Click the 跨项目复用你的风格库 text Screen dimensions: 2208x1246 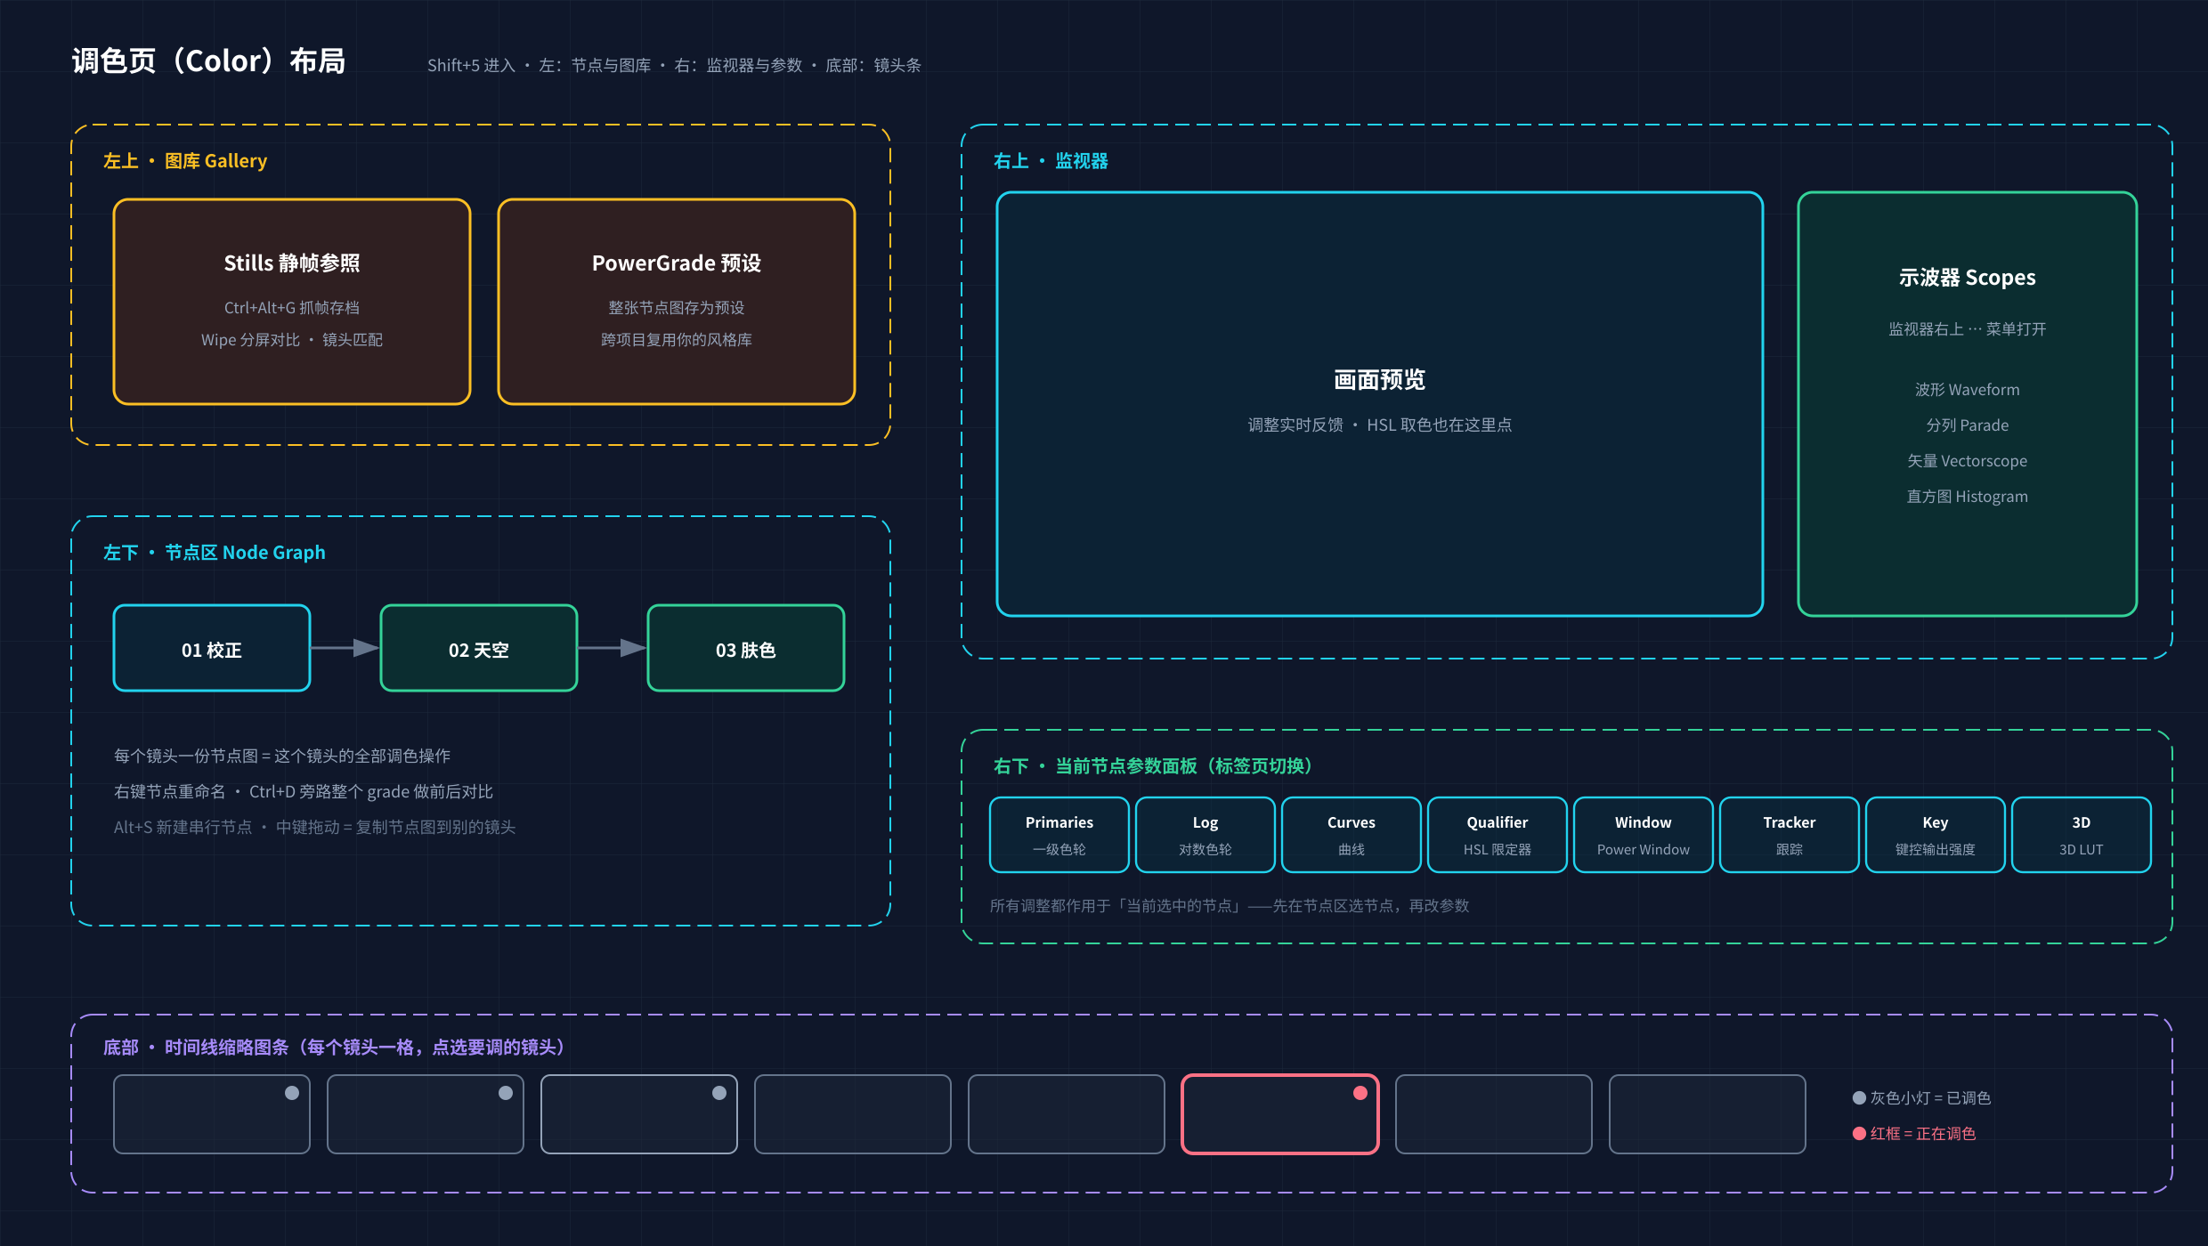coord(677,340)
